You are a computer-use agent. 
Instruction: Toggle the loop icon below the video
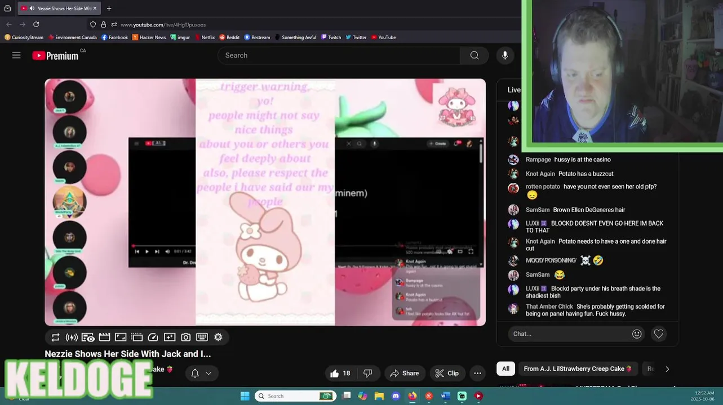(x=55, y=337)
